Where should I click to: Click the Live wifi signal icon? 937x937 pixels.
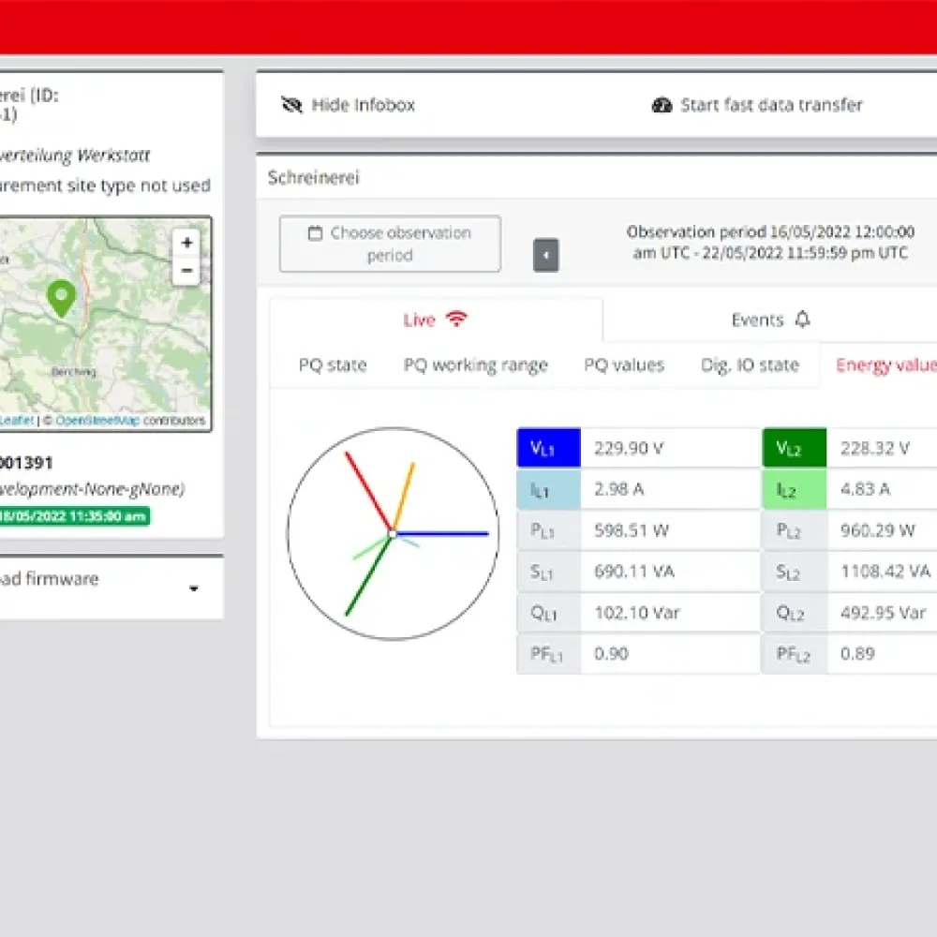point(457,320)
